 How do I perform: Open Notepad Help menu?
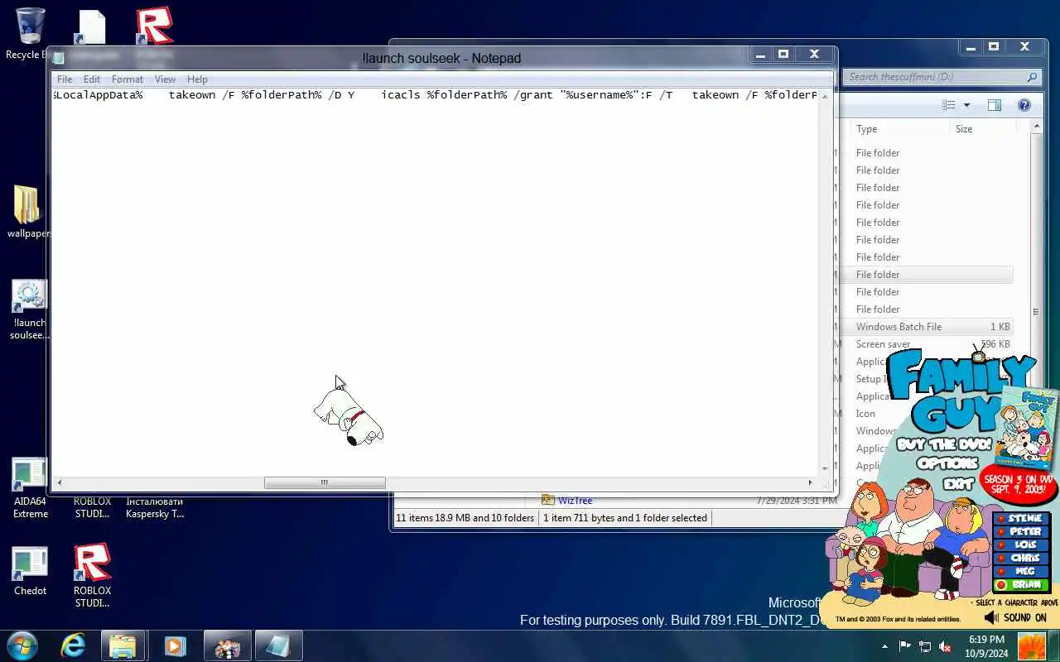tap(197, 79)
